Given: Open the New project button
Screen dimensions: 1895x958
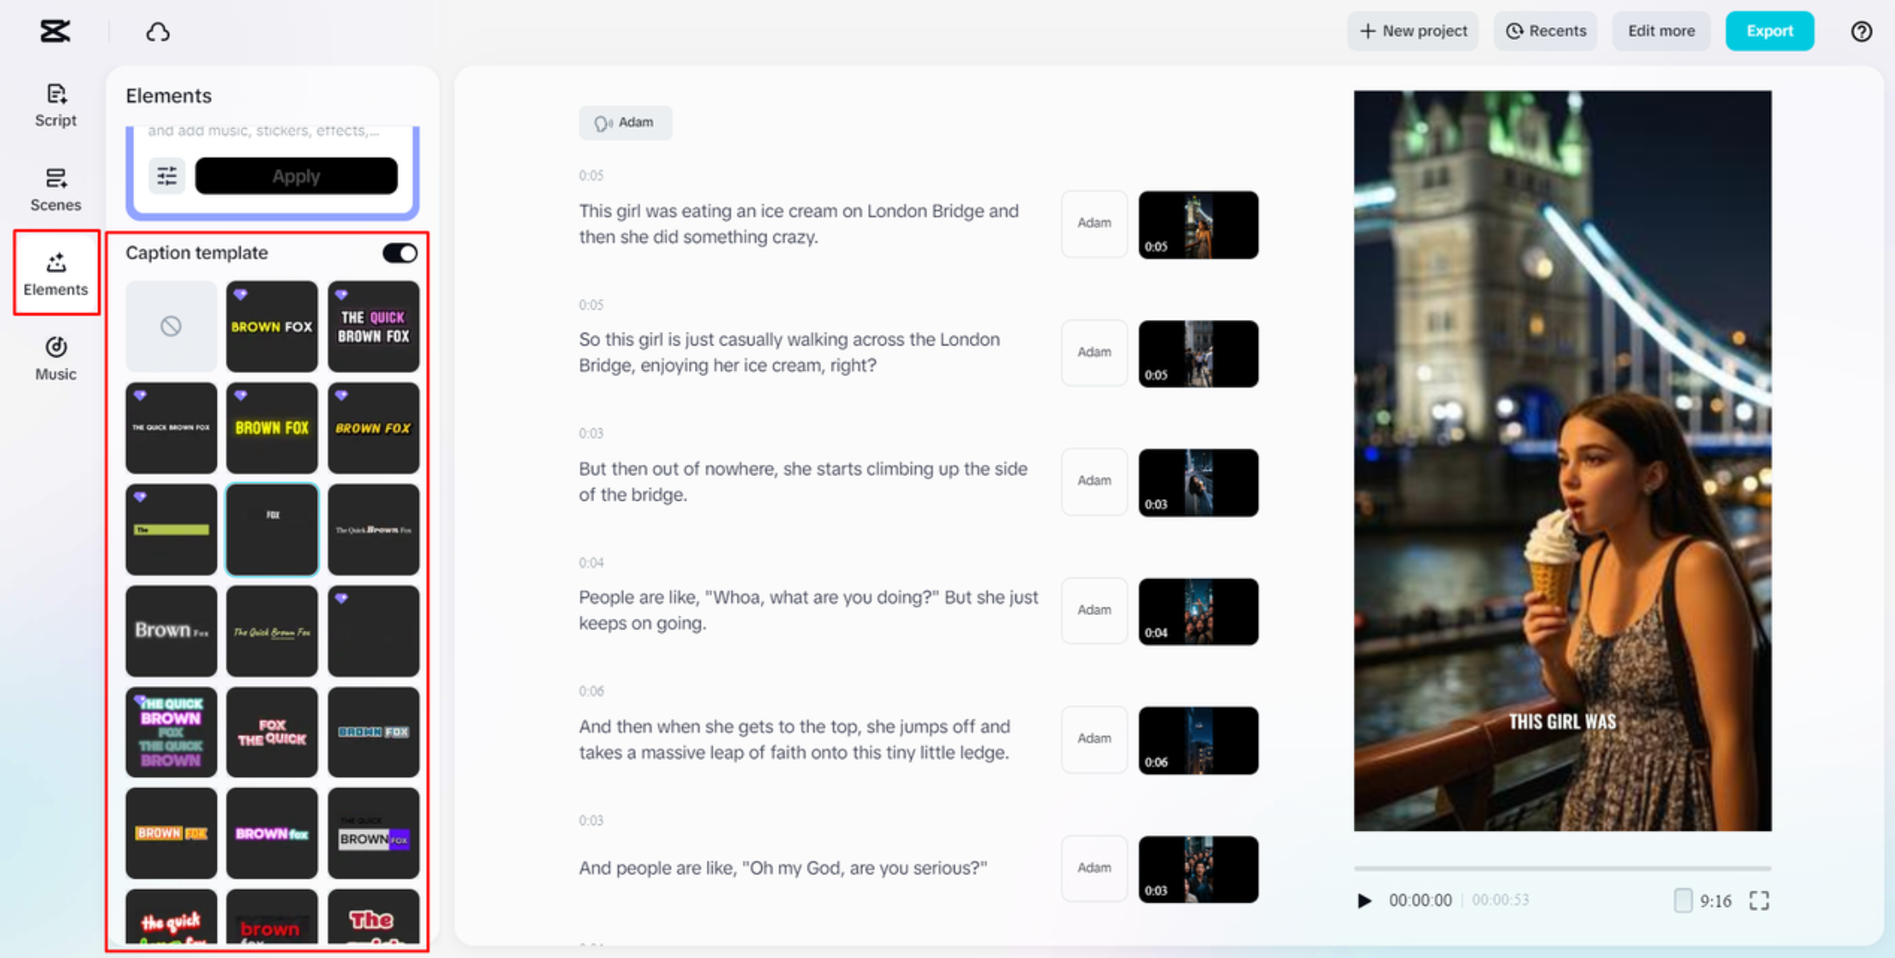Looking at the screenshot, I should click(x=1413, y=32).
